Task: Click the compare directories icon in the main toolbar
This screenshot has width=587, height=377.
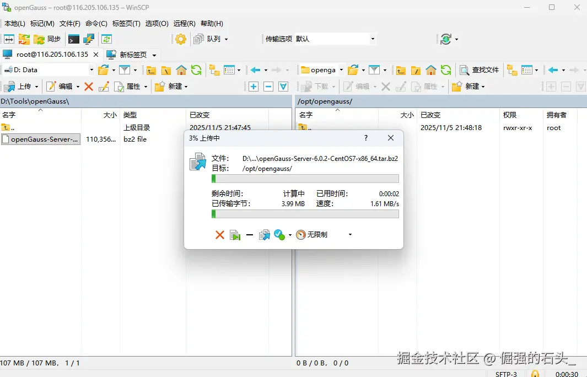Action: 9,39
